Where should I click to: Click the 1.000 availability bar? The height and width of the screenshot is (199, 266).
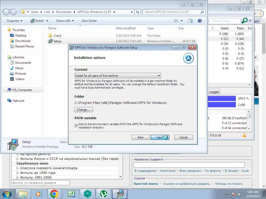222,105
